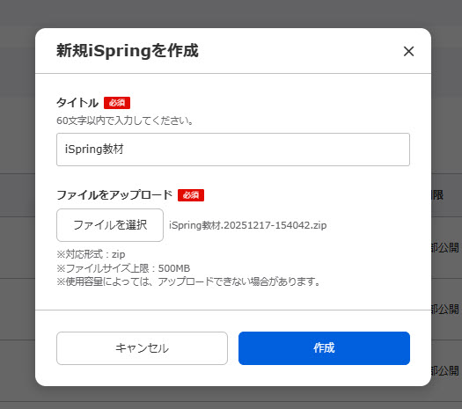Image resolution: width=462 pixels, height=409 pixels.
Task: Click the ファイルをアップロード section label
Action: (x=114, y=195)
